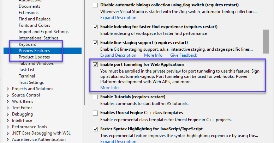274x143 pixels.
Task: Expand Source Control node
Action: pos(8,95)
